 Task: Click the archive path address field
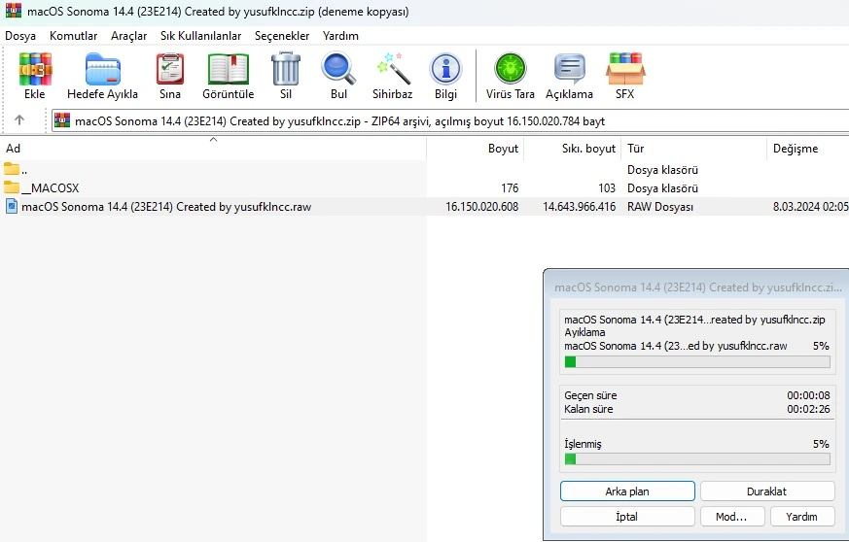[x=450, y=120]
